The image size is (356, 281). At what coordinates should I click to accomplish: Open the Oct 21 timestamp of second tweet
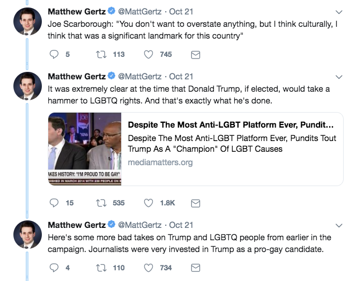click(181, 76)
